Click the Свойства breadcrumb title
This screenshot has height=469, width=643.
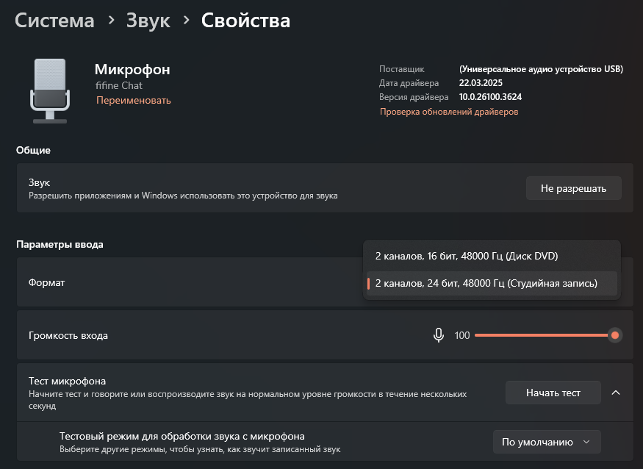(x=245, y=21)
